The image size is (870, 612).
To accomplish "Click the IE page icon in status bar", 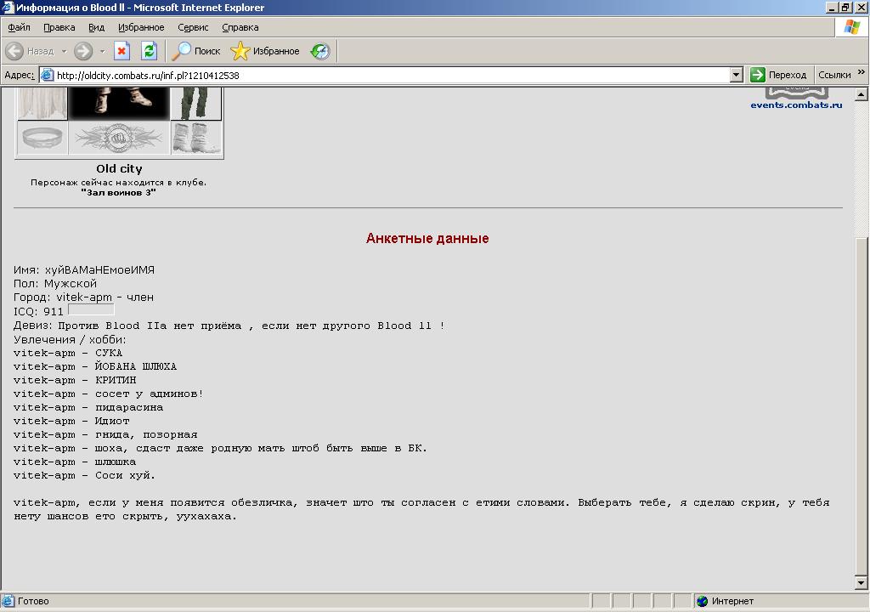I will (x=8, y=601).
